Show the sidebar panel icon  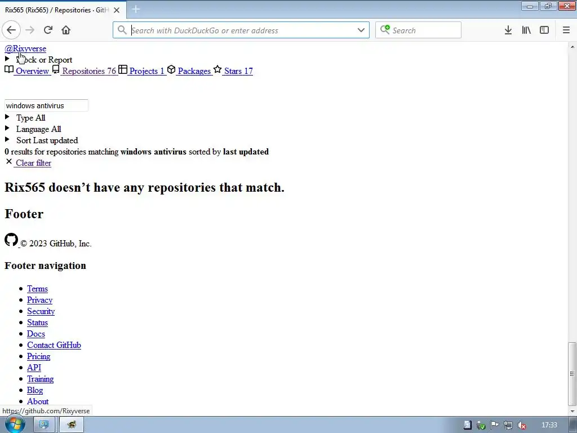[x=544, y=30]
